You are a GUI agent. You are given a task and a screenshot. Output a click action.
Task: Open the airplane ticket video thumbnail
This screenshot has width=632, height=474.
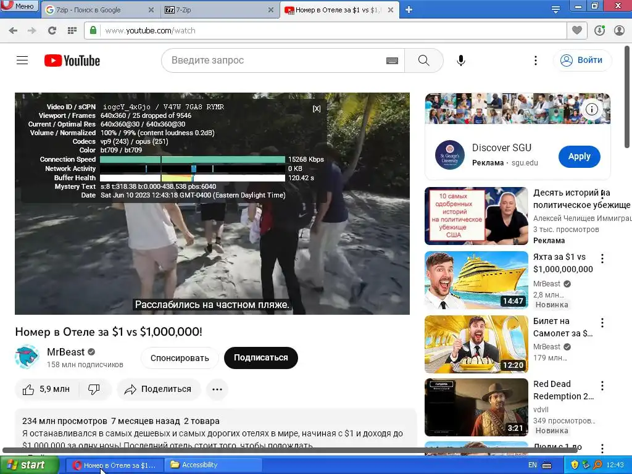click(476, 344)
